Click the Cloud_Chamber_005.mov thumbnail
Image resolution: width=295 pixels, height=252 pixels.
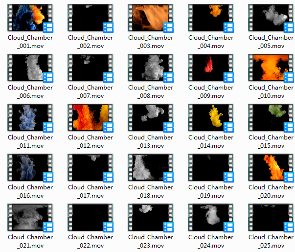[271, 18]
